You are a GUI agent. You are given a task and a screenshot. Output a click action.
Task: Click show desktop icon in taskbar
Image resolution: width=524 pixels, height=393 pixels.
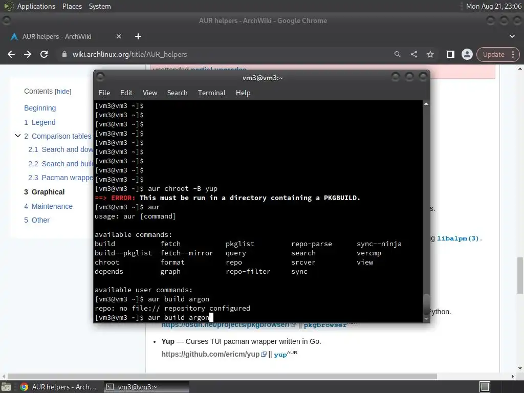click(x=6, y=387)
